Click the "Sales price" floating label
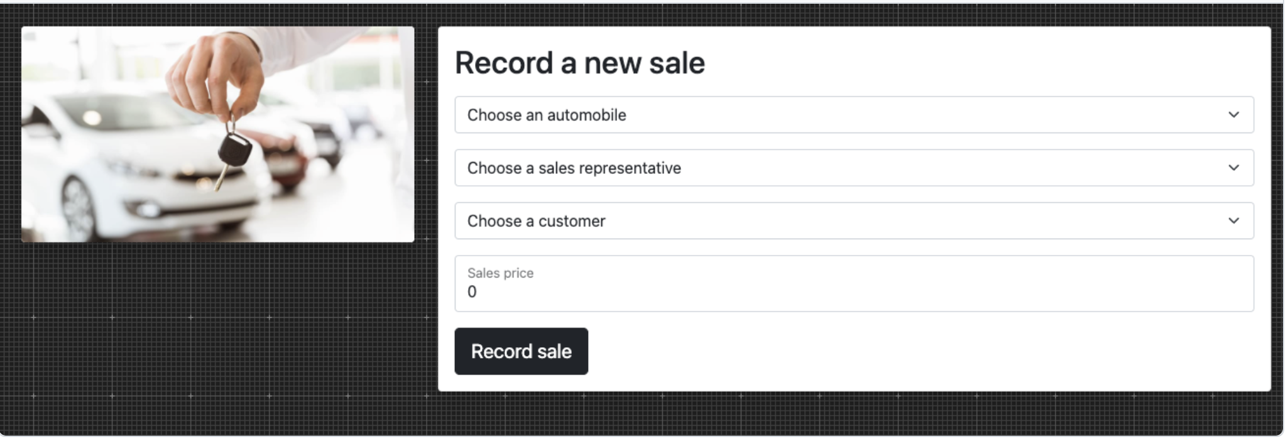The image size is (1288, 442). [x=500, y=273]
